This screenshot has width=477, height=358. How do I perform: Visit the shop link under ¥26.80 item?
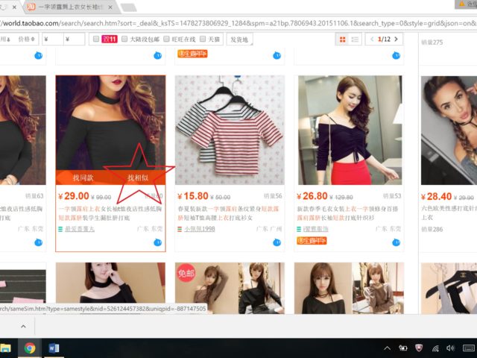(x=316, y=229)
